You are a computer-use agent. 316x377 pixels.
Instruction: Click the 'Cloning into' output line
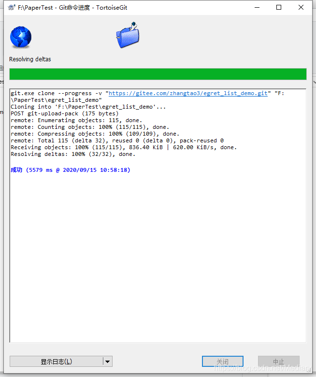(88, 107)
